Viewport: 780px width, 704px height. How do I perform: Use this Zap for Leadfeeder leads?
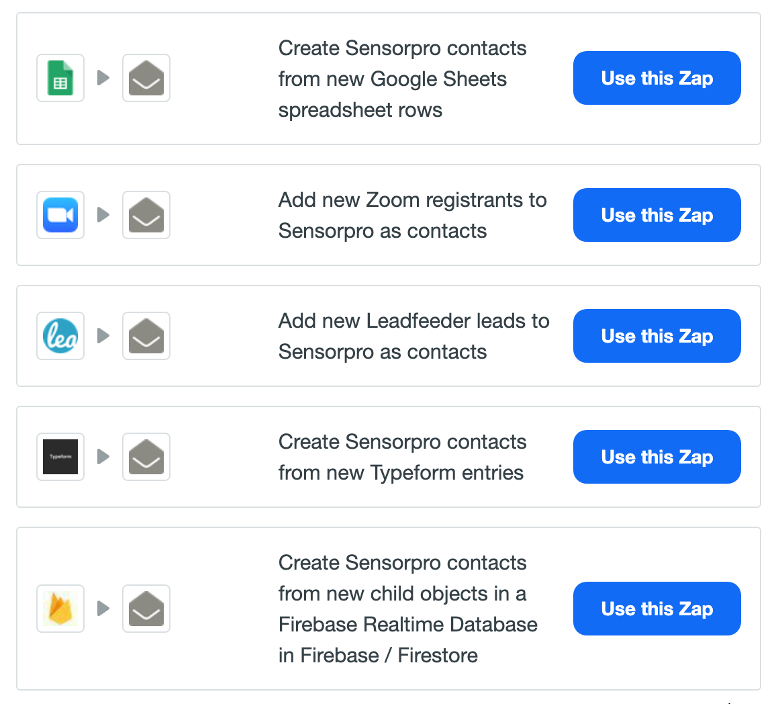coord(656,336)
